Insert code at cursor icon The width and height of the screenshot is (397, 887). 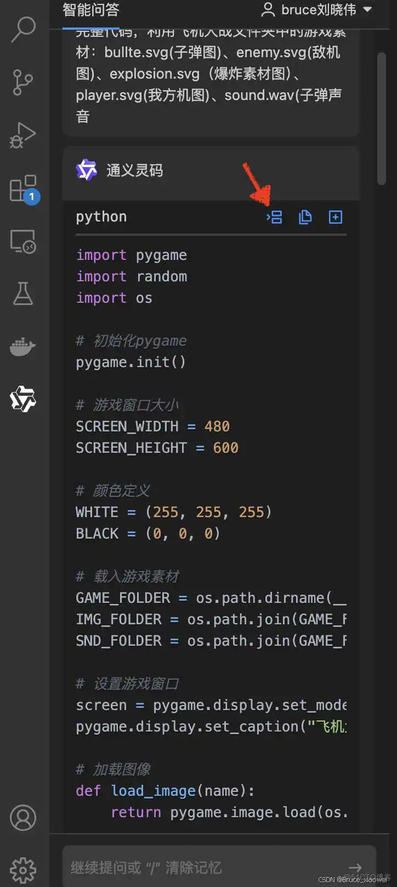[275, 217]
